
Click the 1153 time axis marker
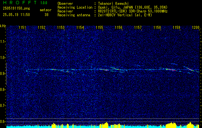[61, 28]
